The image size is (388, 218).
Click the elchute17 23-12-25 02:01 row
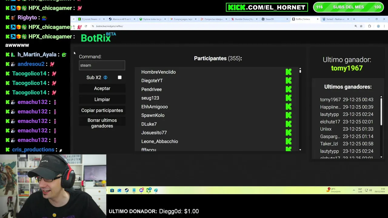pos(347,122)
